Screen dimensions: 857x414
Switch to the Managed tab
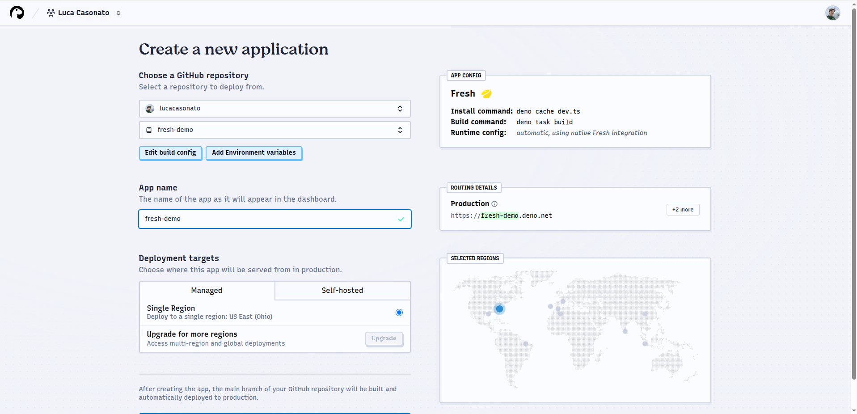point(206,290)
